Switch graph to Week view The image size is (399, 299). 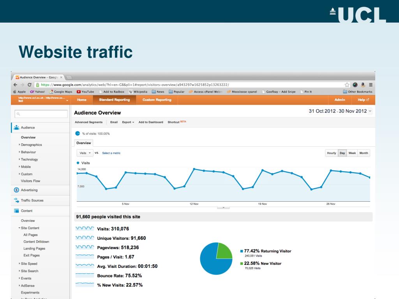pyautogui.click(x=352, y=153)
